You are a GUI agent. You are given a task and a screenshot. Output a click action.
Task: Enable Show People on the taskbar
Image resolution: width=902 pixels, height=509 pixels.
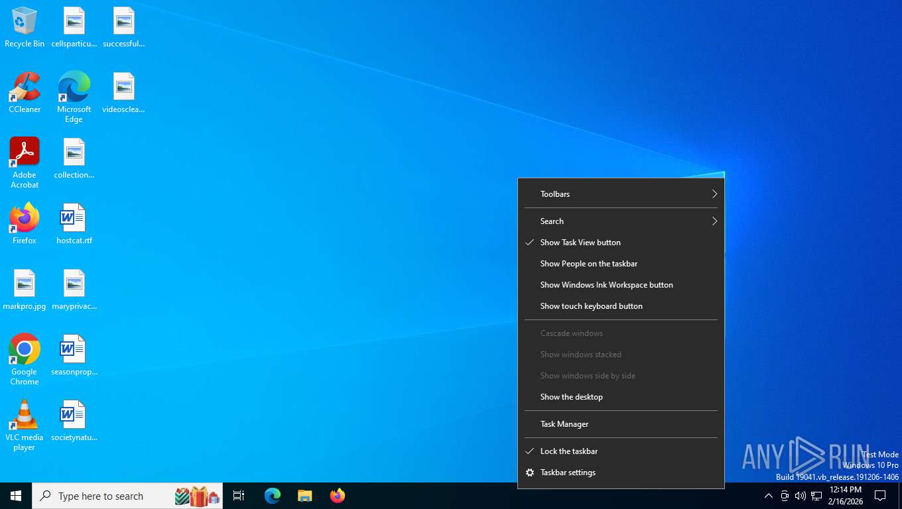pos(621,264)
